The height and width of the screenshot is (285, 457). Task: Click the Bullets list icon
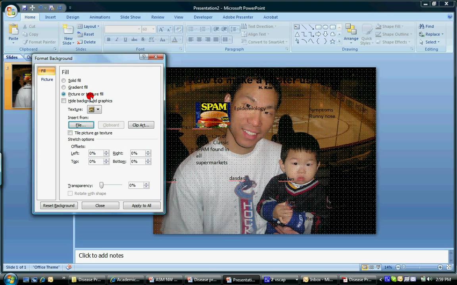191,29
